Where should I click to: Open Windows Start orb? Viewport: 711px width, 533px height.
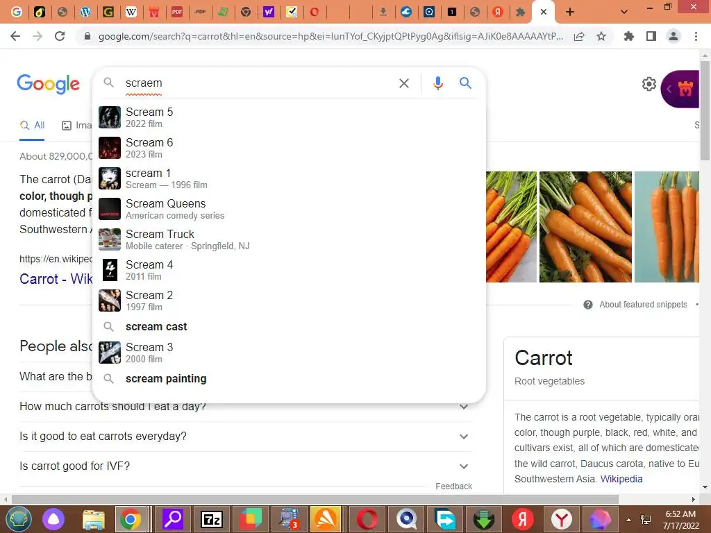(x=18, y=519)
